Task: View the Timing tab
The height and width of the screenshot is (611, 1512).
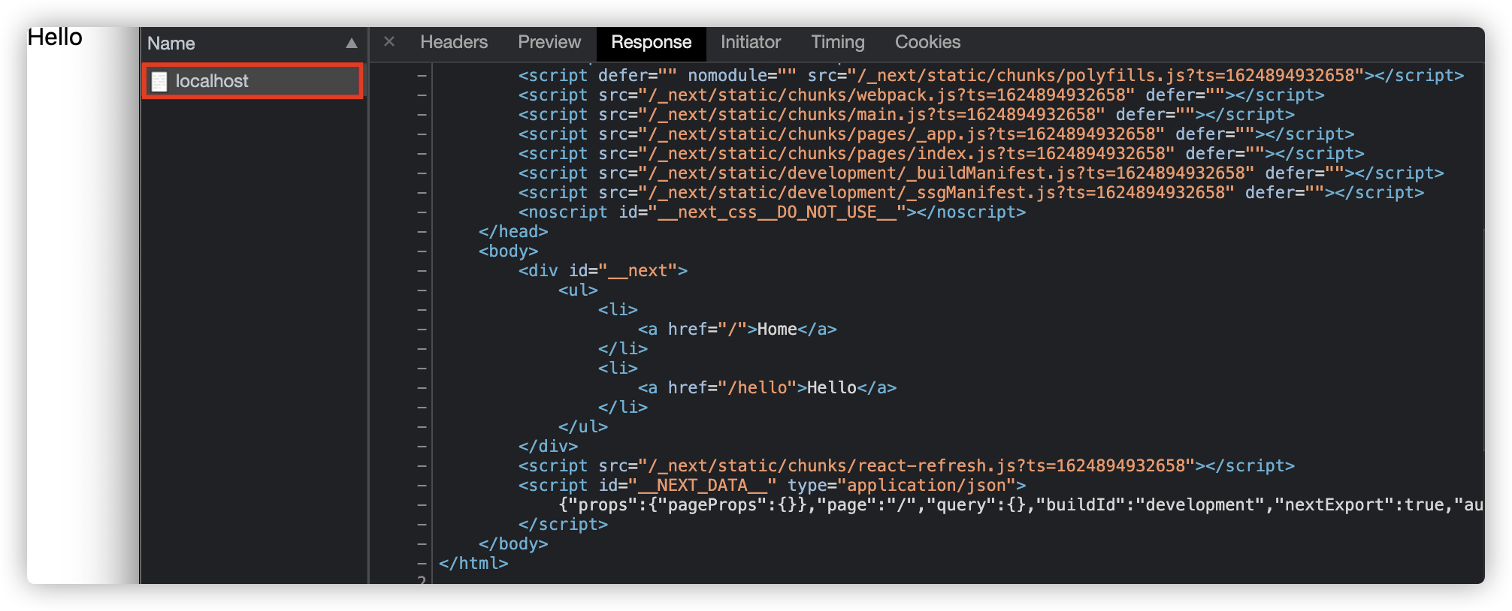Action: [838, 42]
